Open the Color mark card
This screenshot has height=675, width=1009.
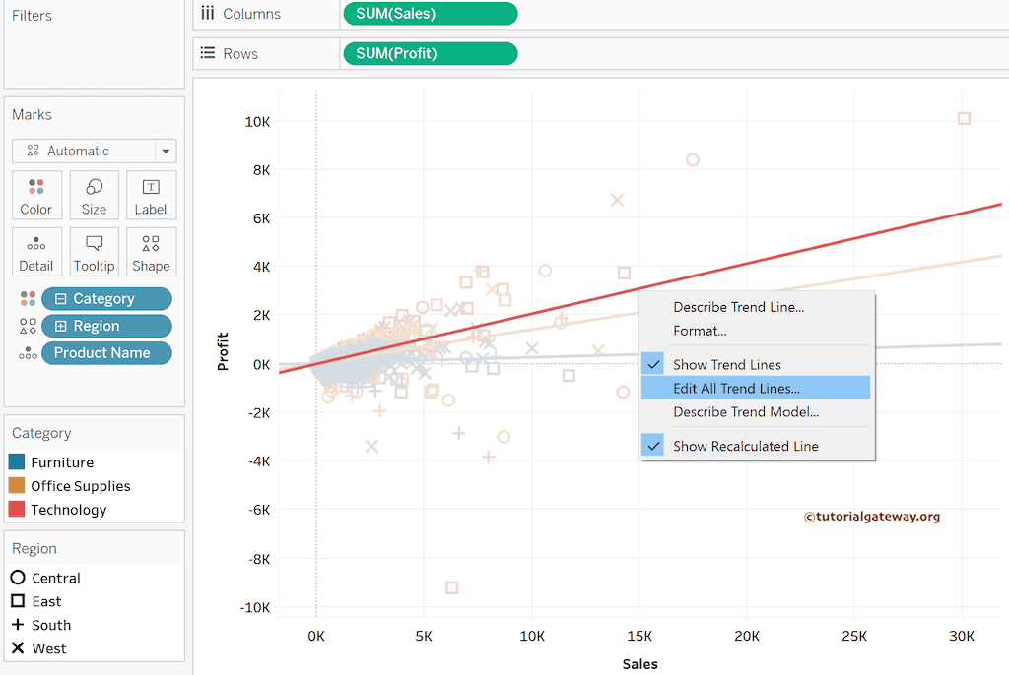(x=36, y=194)
